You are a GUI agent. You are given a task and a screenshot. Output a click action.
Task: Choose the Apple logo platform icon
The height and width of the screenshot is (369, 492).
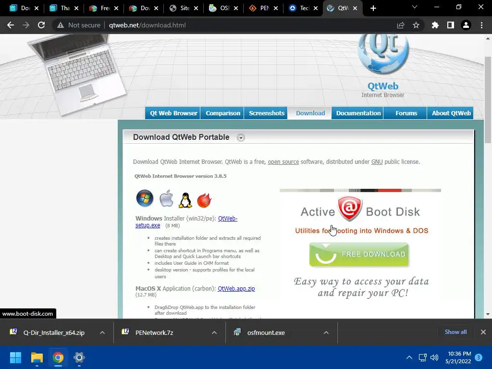pos(166,198)
